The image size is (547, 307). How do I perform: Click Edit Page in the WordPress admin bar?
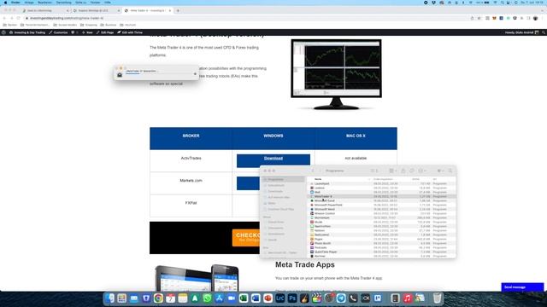pos(105,32)
